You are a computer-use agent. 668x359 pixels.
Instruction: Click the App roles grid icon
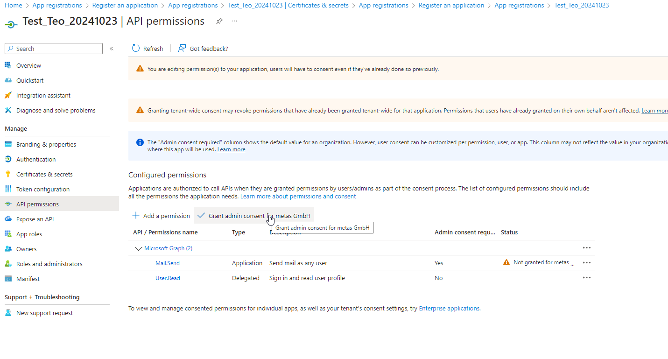pyautogui.click(x=8, y=234)
